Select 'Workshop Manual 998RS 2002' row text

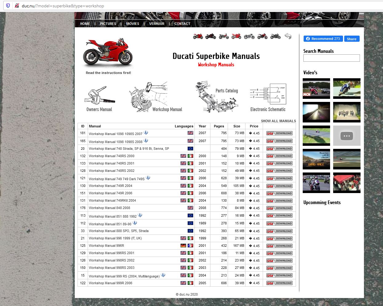tap(112, 260)
